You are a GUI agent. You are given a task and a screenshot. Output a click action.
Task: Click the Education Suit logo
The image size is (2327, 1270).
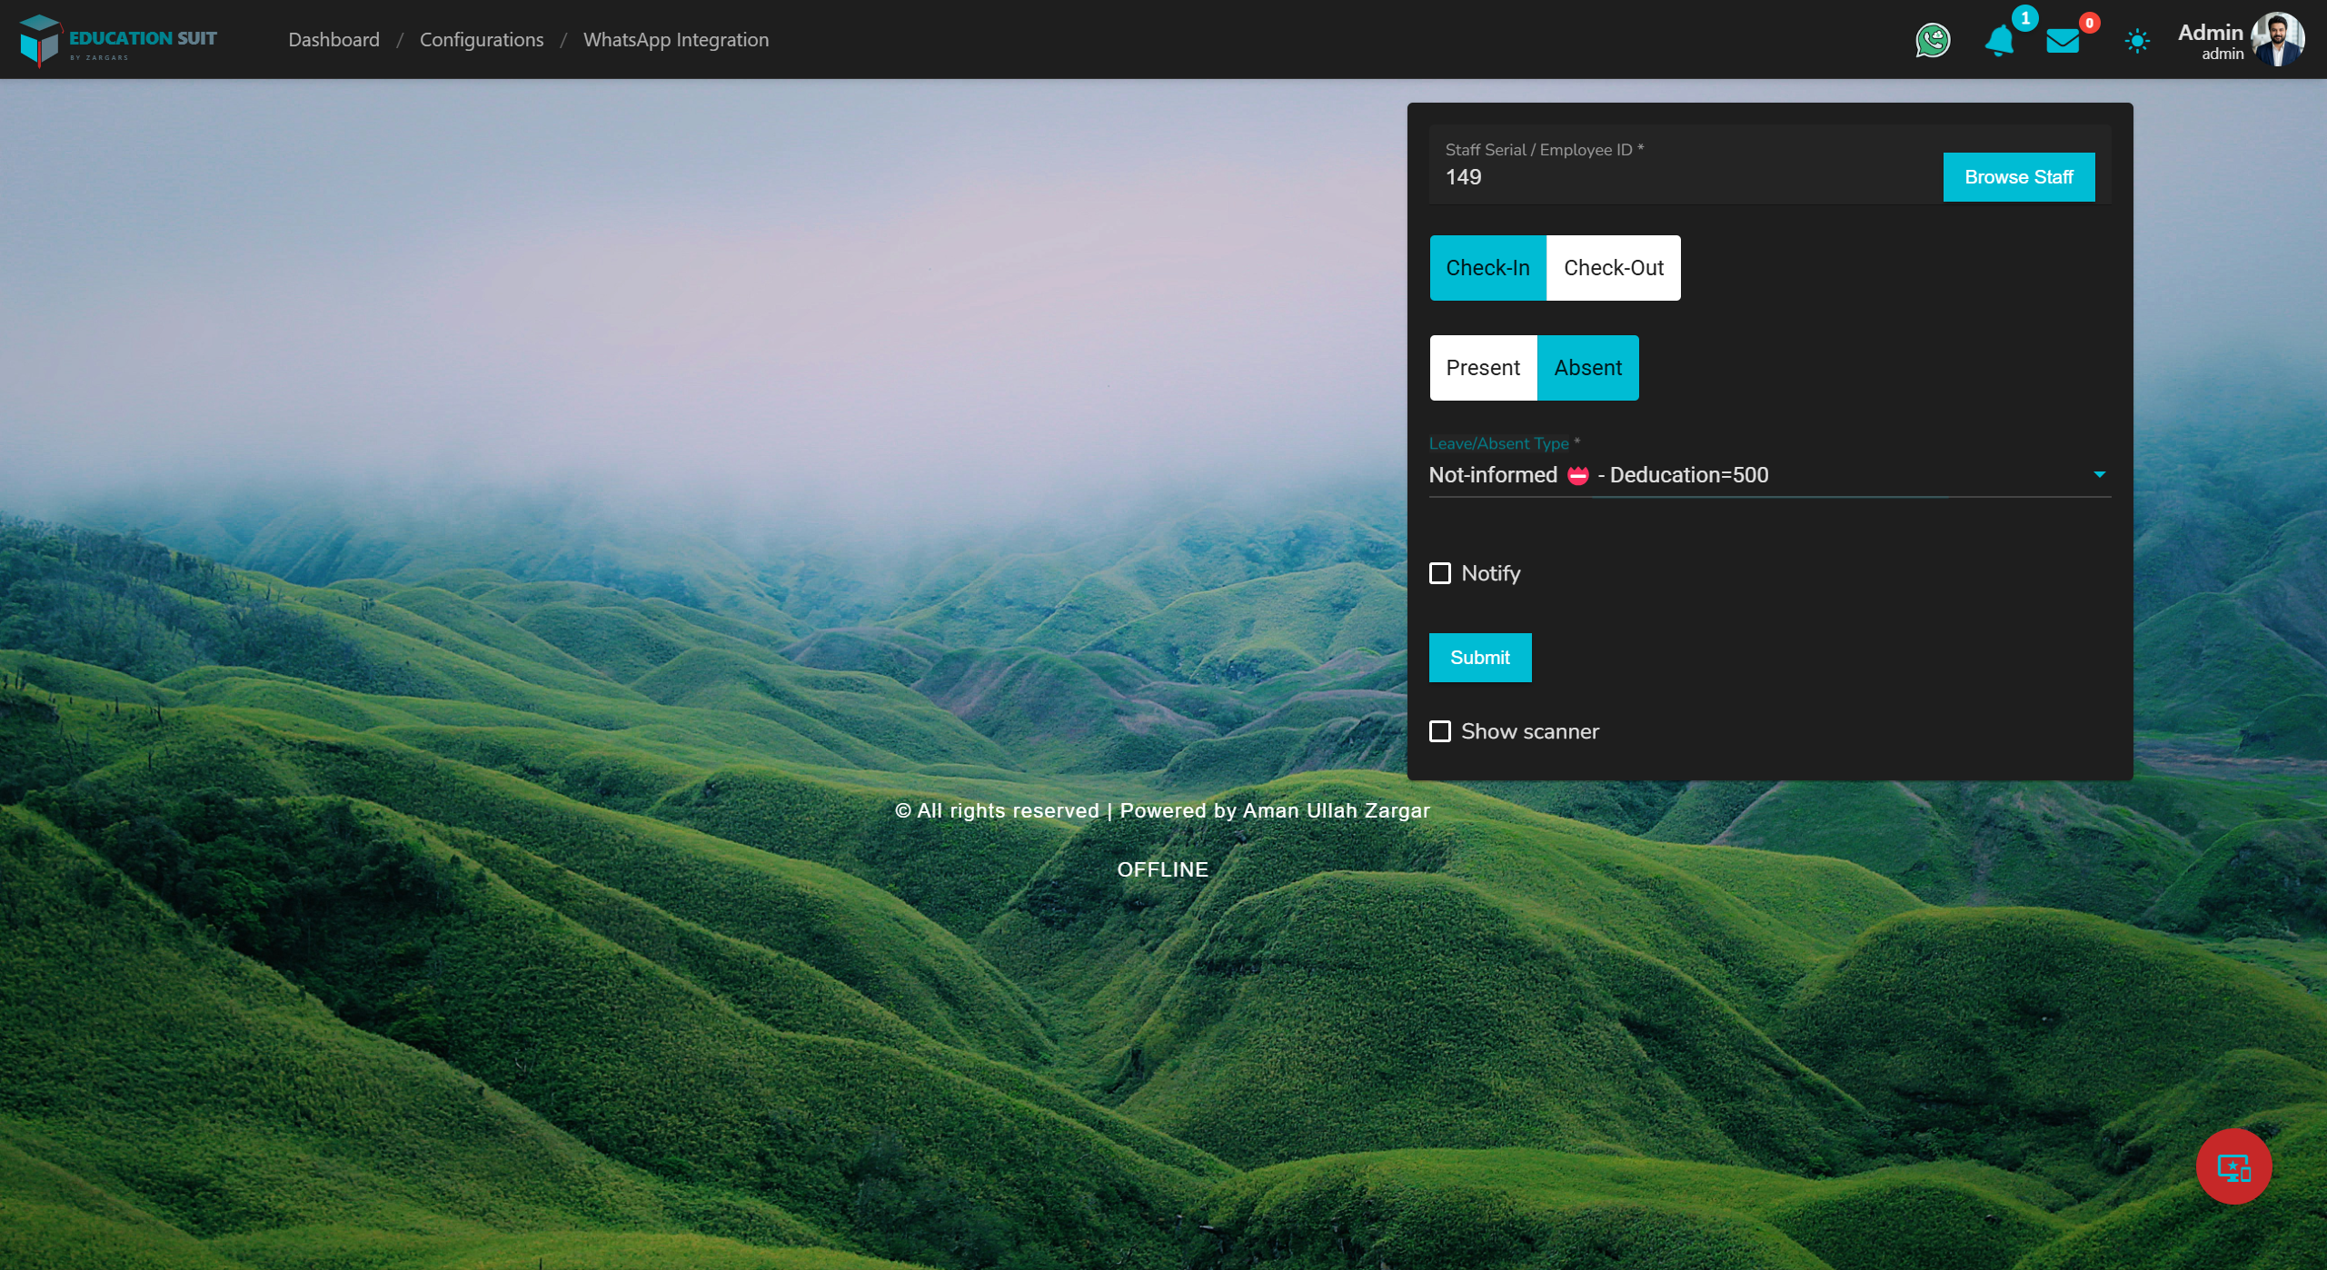[118, 40]
